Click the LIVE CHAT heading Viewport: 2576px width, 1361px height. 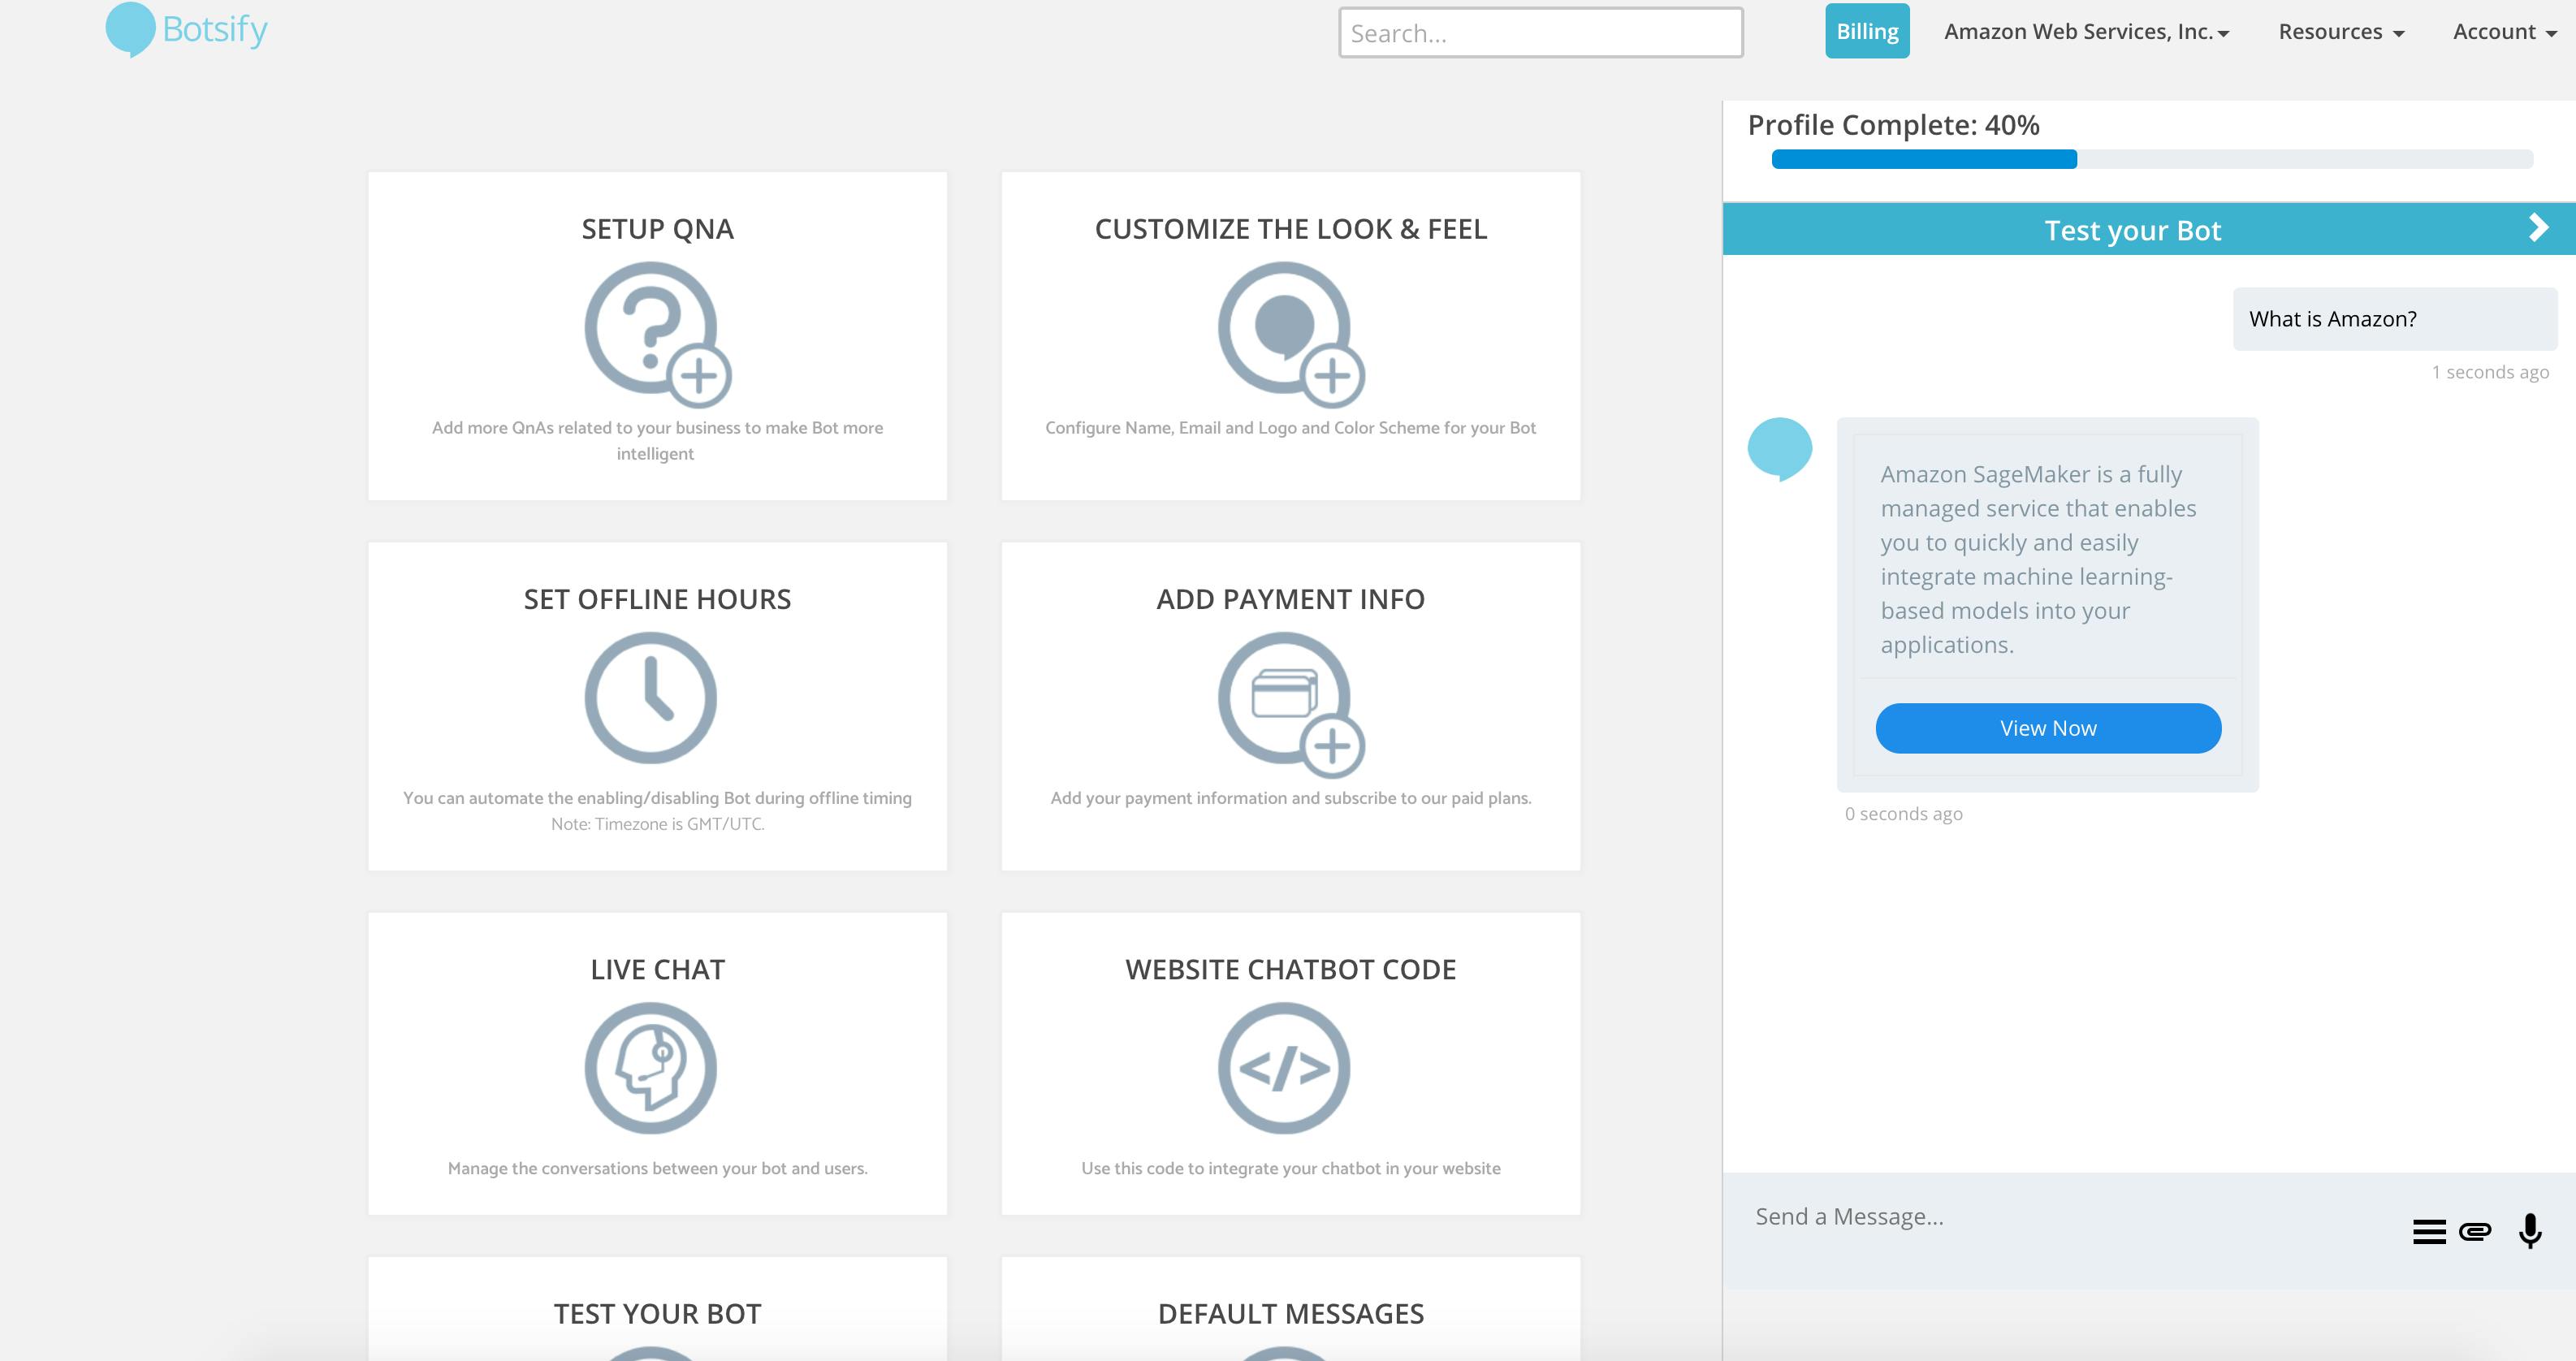click(658, 969)
